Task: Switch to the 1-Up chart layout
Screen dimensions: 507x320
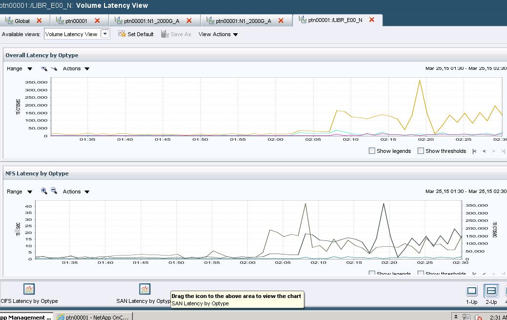Action: (x=471, y=291)
